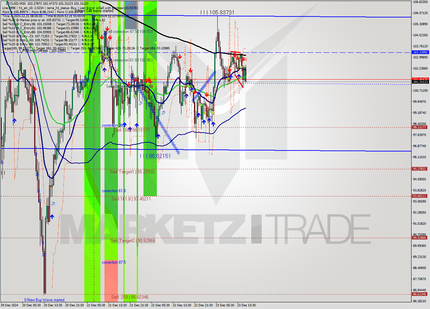The width and height of the screenshot is (430, 309).
Task: Click the '21 Dec 21:30' time axis label
Action: click(x=139, y=305)
